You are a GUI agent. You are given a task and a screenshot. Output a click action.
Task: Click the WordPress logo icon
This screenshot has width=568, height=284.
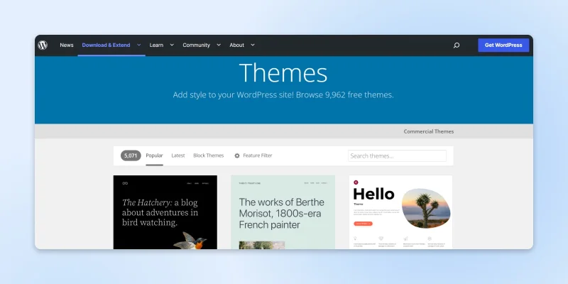(x=43, y=45)
